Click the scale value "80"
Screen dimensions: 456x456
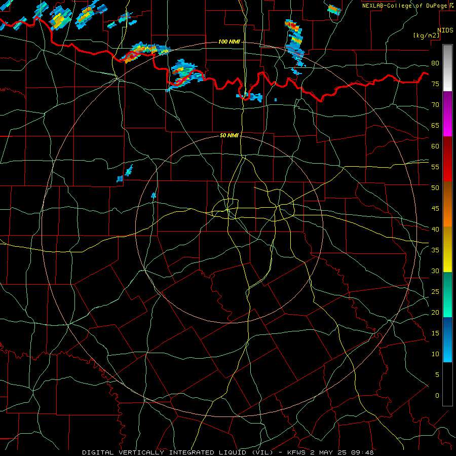[435, 63]
